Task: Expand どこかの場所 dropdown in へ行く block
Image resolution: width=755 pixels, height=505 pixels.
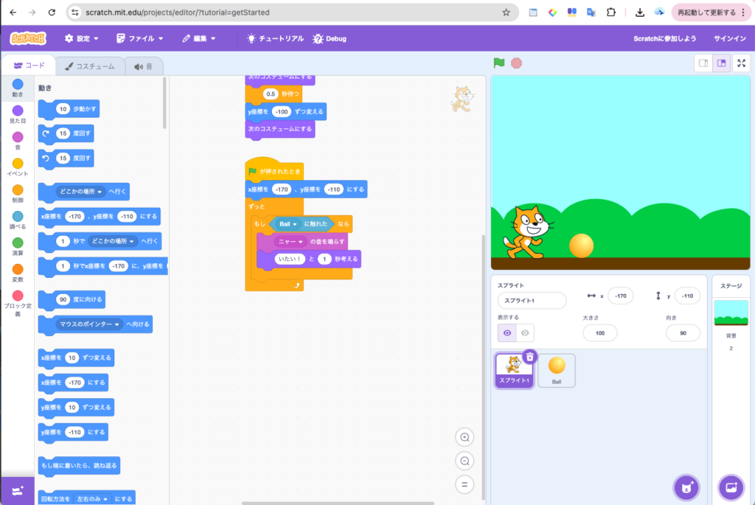Action: [x=81, y=192]
